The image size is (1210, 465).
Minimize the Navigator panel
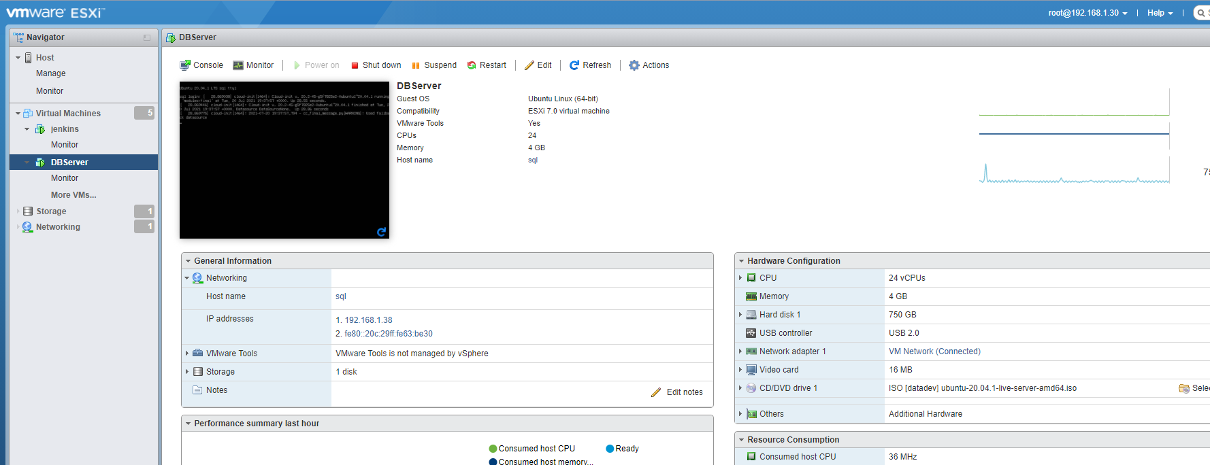click(x=147, y=37)
